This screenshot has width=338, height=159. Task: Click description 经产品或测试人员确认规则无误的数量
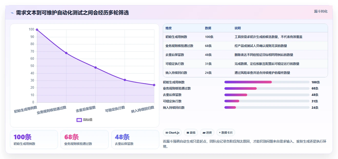coord(261,46)
